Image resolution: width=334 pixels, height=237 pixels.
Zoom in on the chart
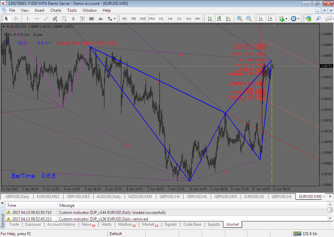coord(240,19)
